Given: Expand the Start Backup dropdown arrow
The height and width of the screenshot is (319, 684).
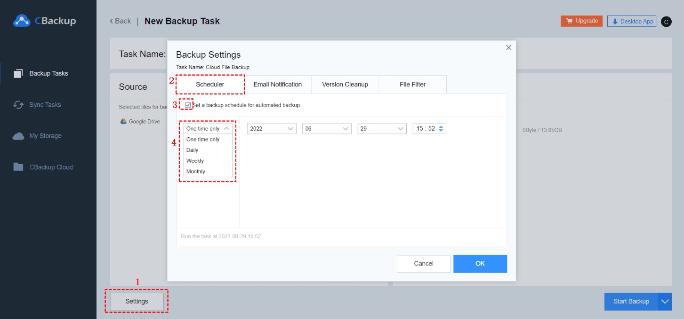Looking at the screenshot, I should pos(665,302).
